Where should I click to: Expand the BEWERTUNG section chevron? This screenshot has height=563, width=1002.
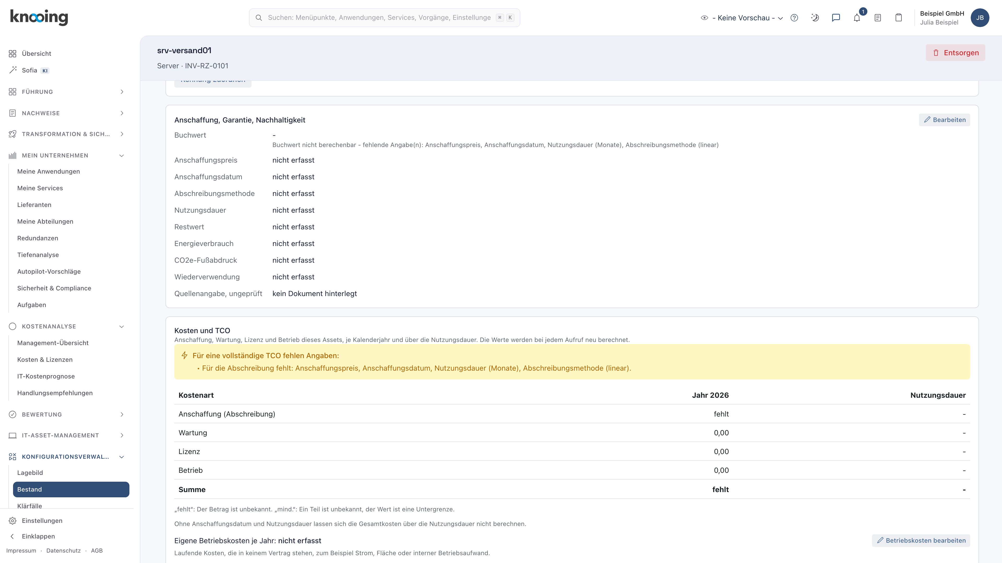122,415
